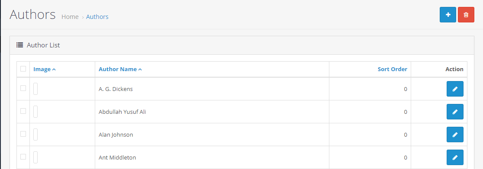
Task: Click the blue plus add-author button
Action: (x=448, y=15)
